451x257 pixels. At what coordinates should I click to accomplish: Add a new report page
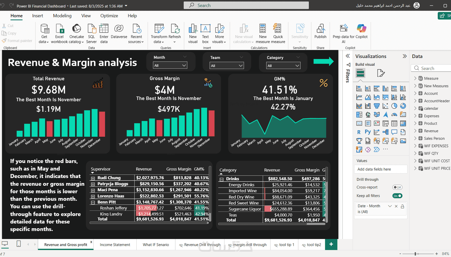[331, 244]
